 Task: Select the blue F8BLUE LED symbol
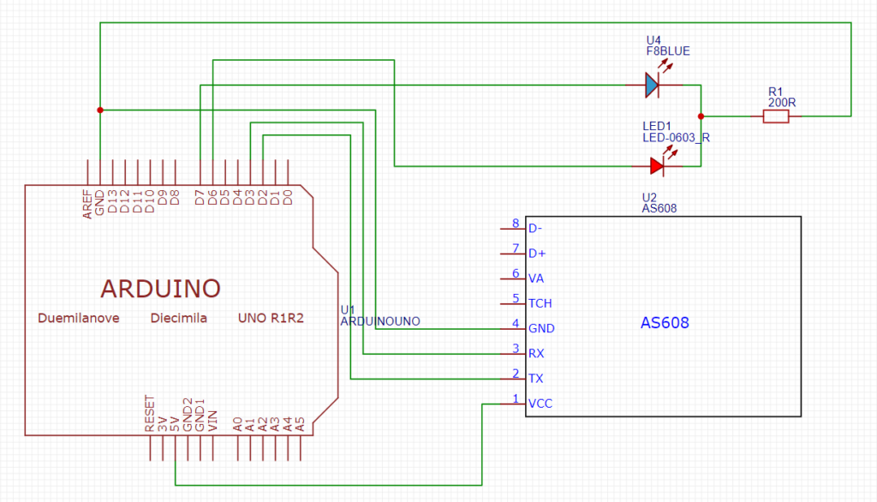pyautogui.click(x=652, y=85)
